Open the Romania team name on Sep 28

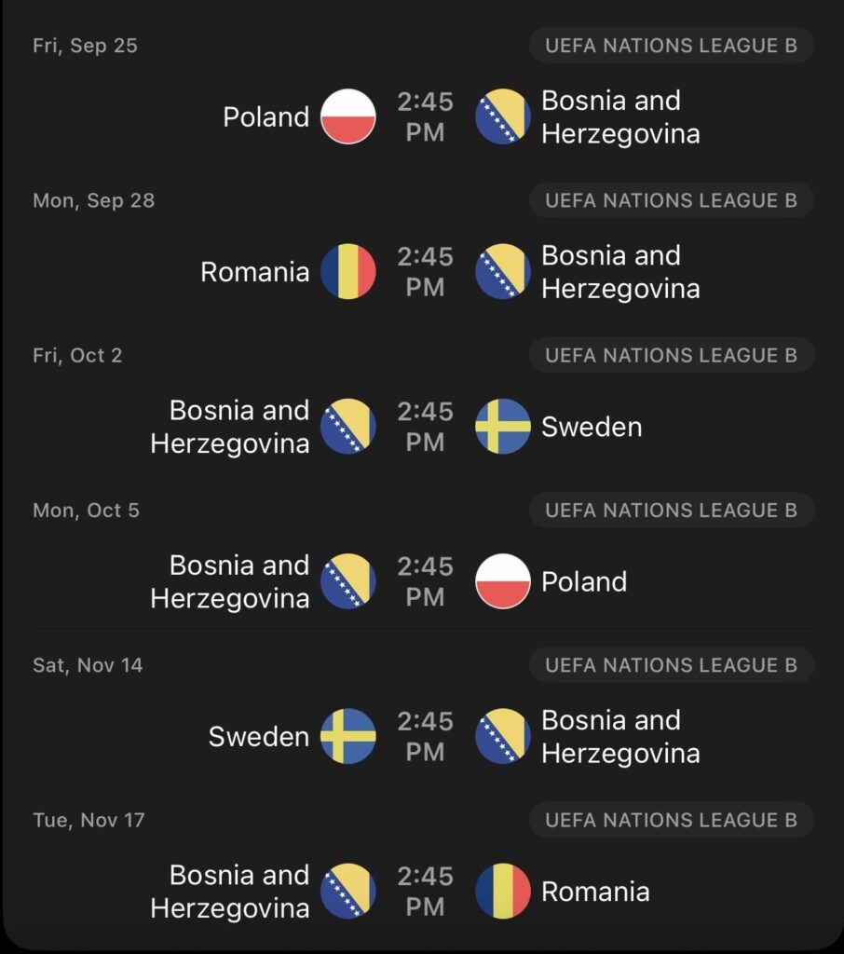click(x=255, y=272)
